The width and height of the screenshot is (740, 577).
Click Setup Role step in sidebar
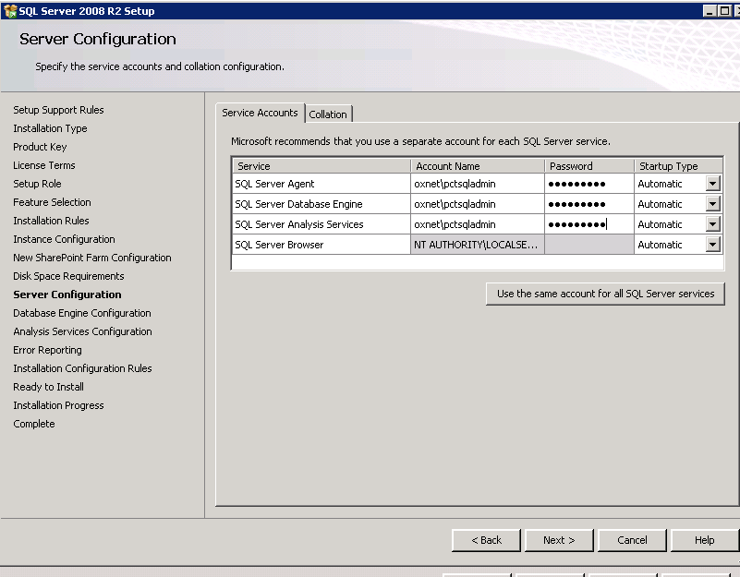coord(37,184)
